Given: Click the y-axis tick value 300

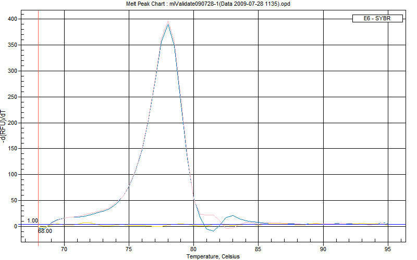Looking at the screenshot, I should click(13, 71).
